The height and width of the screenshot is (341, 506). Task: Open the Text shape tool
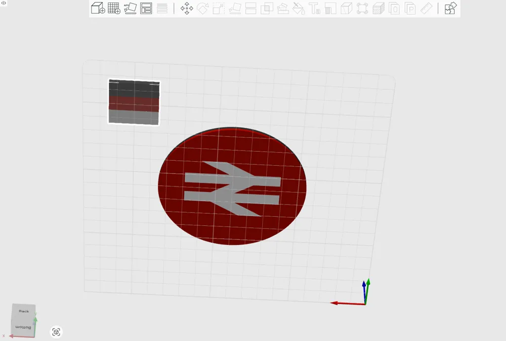tap(315, 8)
